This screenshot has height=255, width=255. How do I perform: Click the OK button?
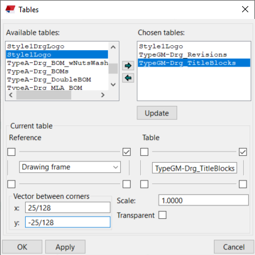tap(22, 247)
